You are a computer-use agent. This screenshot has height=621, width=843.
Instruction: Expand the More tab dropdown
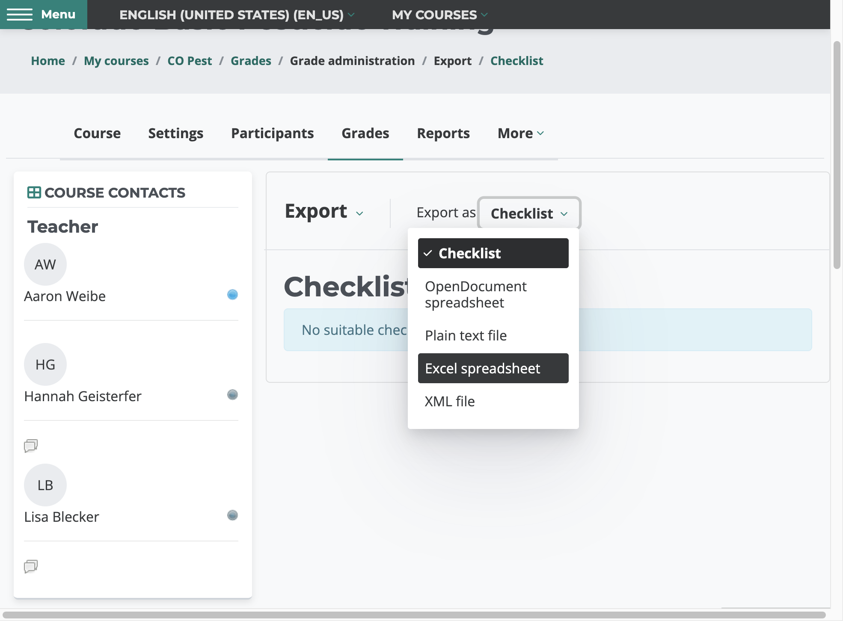tap(521, 133)
